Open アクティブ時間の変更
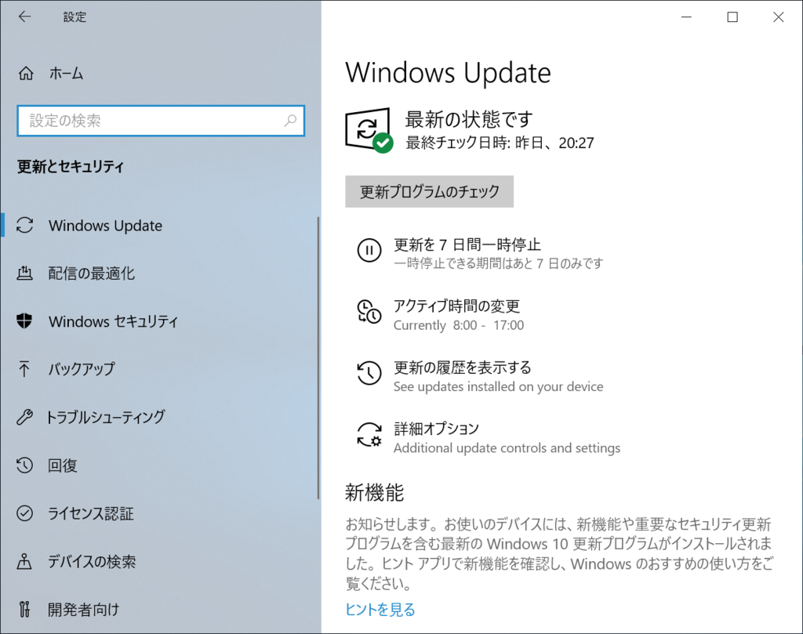 tap(457, 306)
